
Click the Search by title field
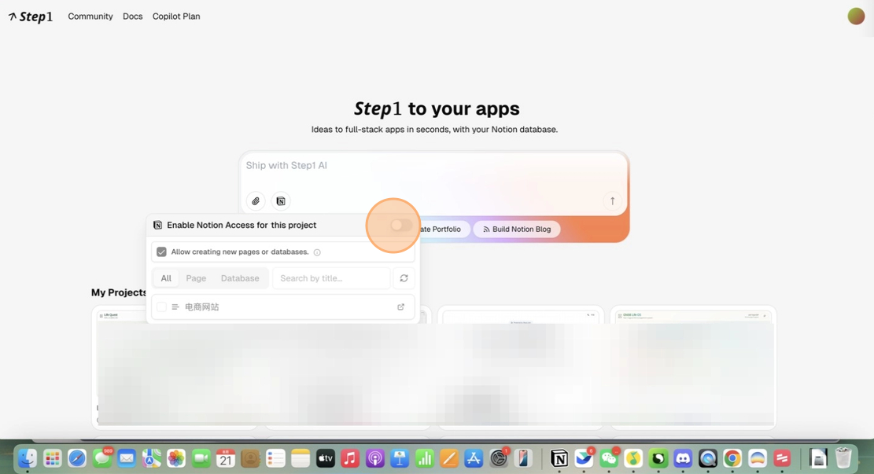click(331, 278)
